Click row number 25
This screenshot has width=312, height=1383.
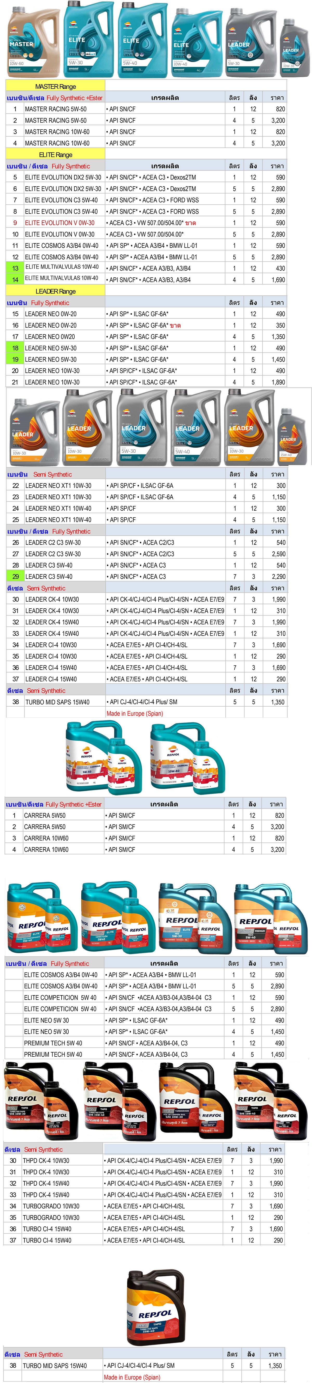click(x=16, y=520)
